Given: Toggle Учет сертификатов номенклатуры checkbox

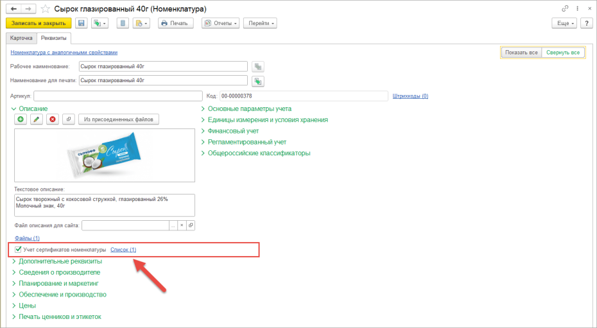Looking at the screenshot, I should click(x=18, y=250).
